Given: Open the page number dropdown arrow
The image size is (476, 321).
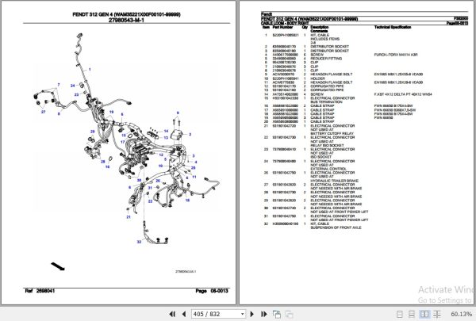Looking at the screenshot, I should click(242, 314).
